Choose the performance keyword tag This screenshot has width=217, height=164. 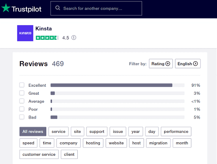click(x=176, y=132)
